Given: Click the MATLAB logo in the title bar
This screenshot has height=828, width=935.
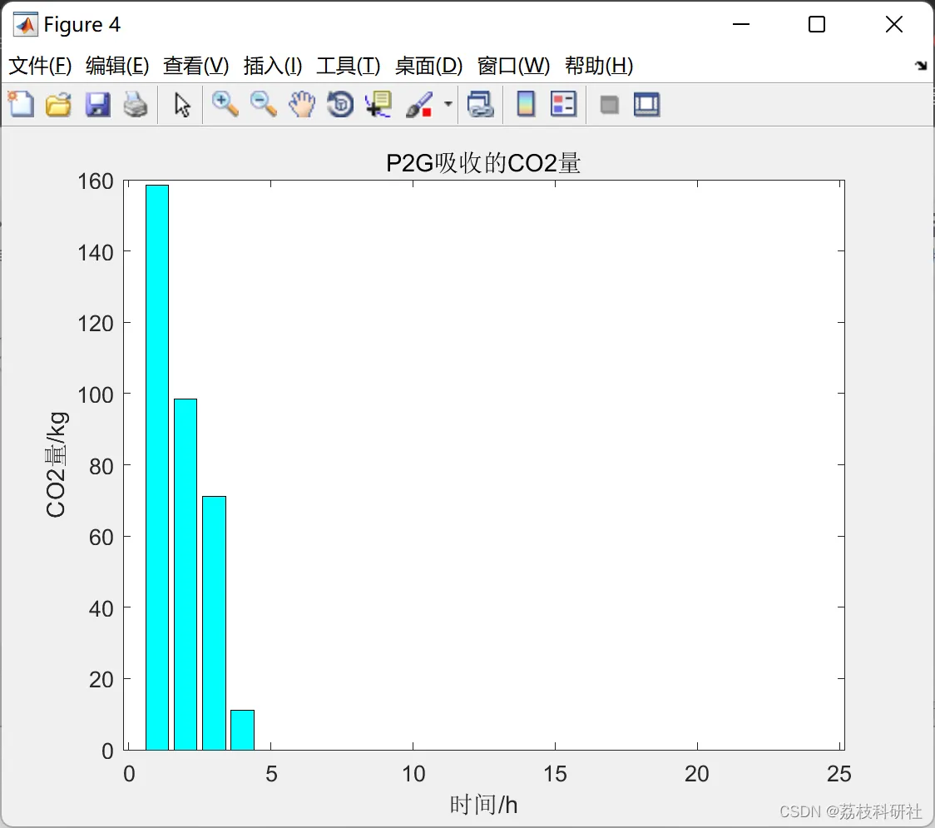Looking at the screenshot, I should [x=26, y=24].
